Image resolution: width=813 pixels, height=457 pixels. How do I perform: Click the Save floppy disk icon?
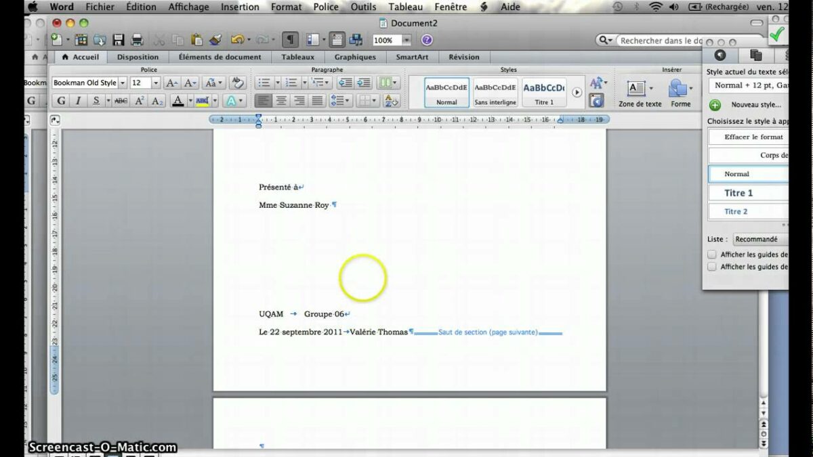[119, 40]
